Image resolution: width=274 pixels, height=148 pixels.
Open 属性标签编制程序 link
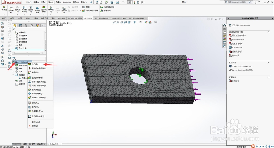[x=239, y=36]
